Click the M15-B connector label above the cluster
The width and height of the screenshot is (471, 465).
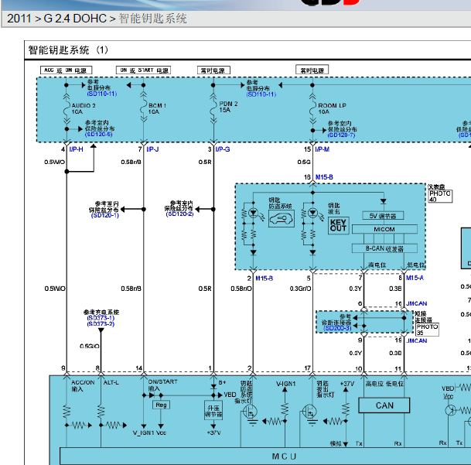[x=324, y=177]
